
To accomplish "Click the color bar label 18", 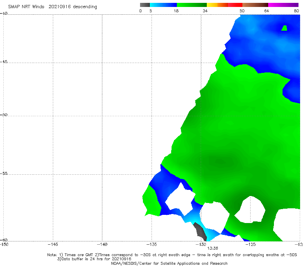I will tap(176, 11).
